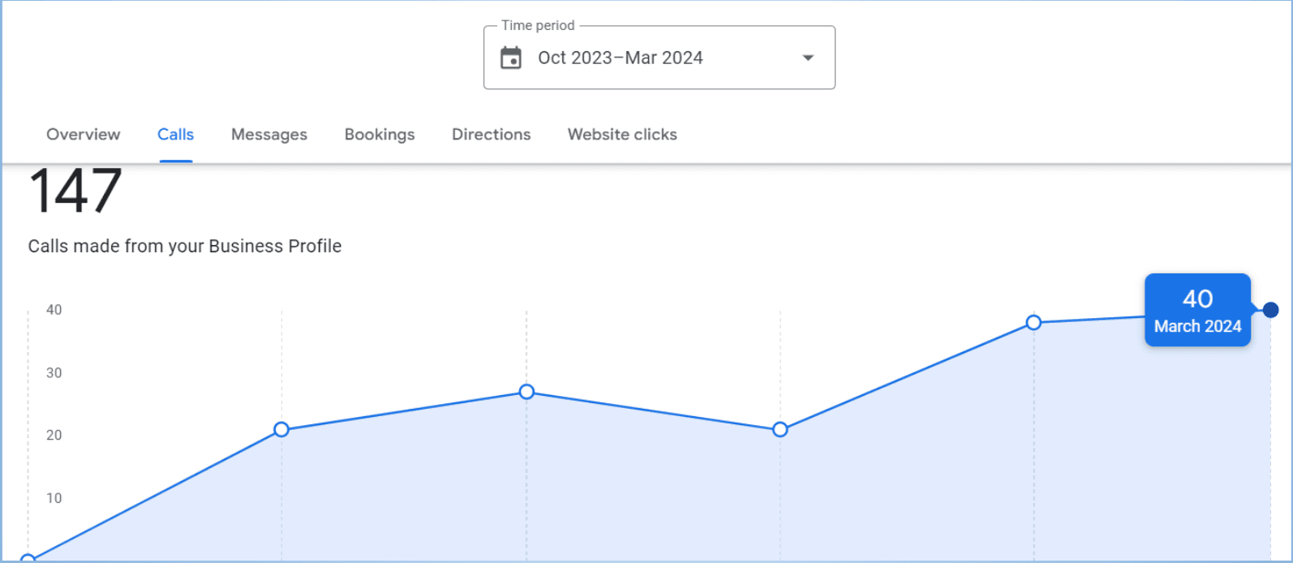The width and height of the screenshot is (1293, 563).
Task: Click the 40 March 2024 tooltip
Action: (1198, 310)
